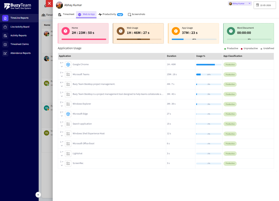Click Productive badge for ScreenRec

(x=230, y=163)
